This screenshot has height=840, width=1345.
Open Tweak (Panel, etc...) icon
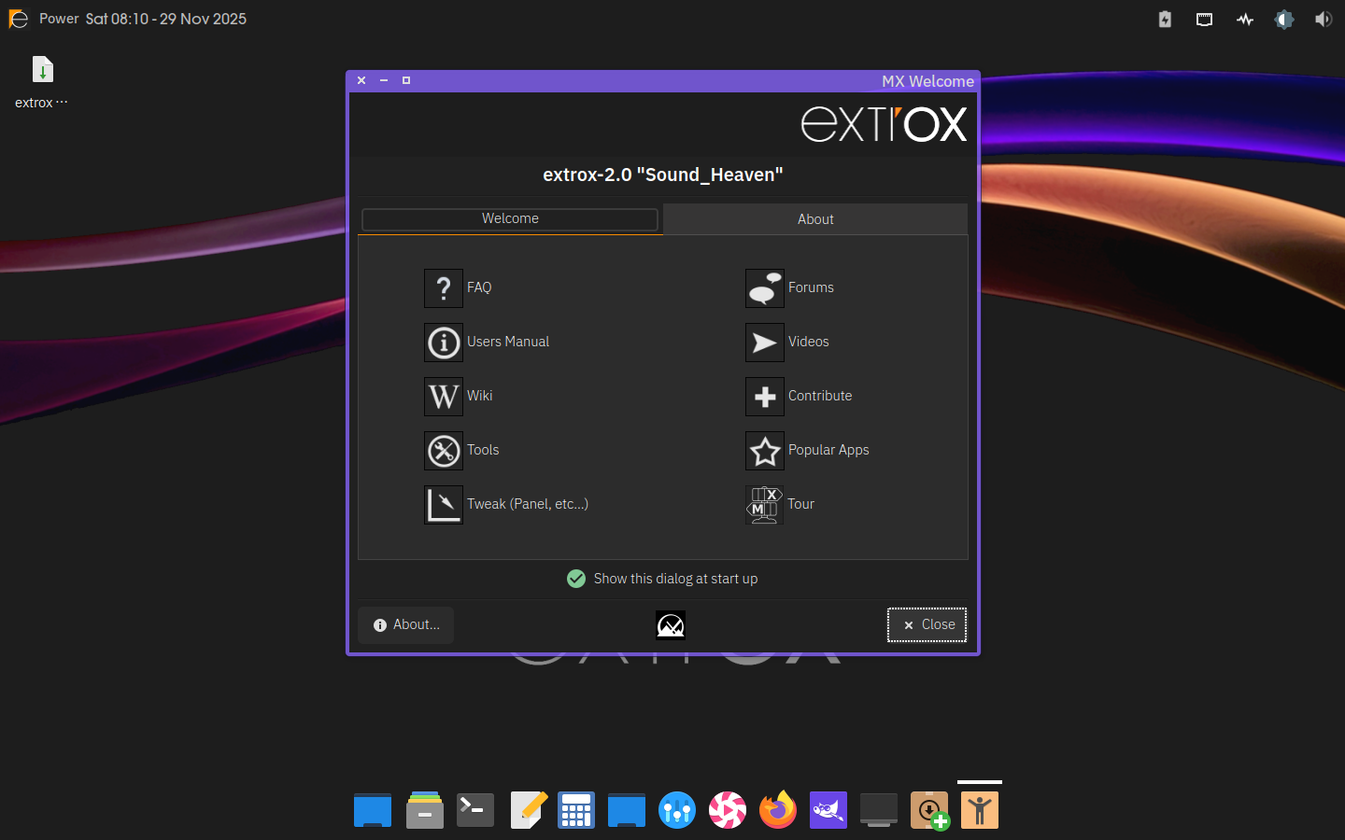pyautogui.click(x=444, y=505)
